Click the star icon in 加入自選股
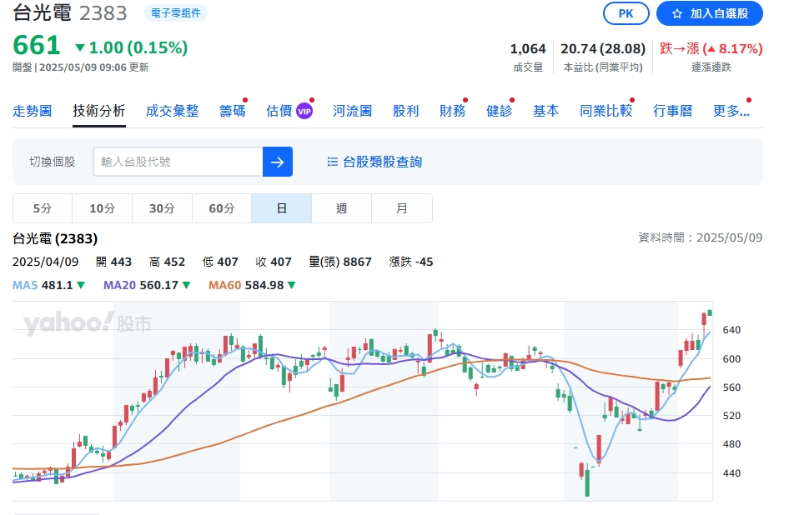Screen dimensions: 789x515 coord(676,13)
